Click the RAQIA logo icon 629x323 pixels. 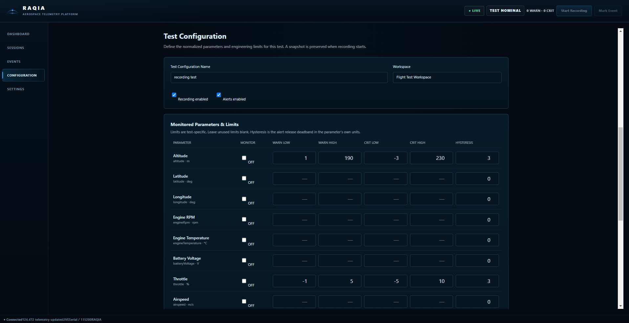tap(12, 11)
